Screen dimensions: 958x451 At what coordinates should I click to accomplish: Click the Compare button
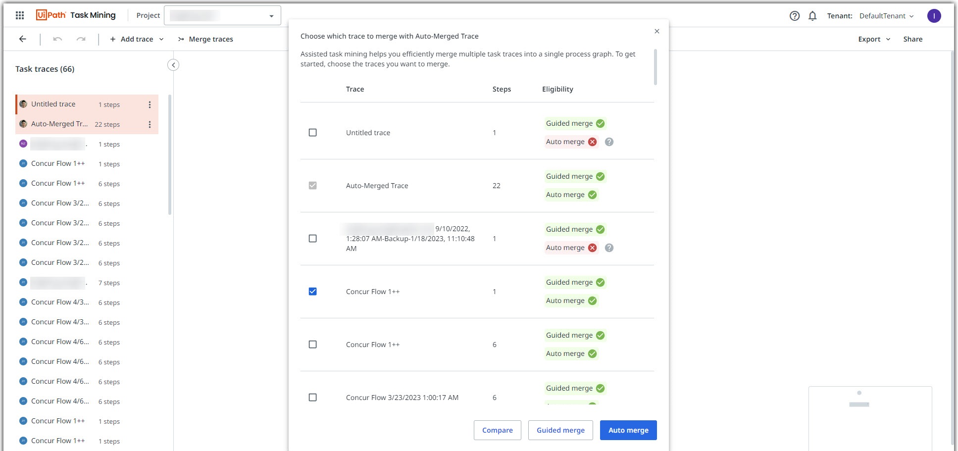tap(498, 430)
